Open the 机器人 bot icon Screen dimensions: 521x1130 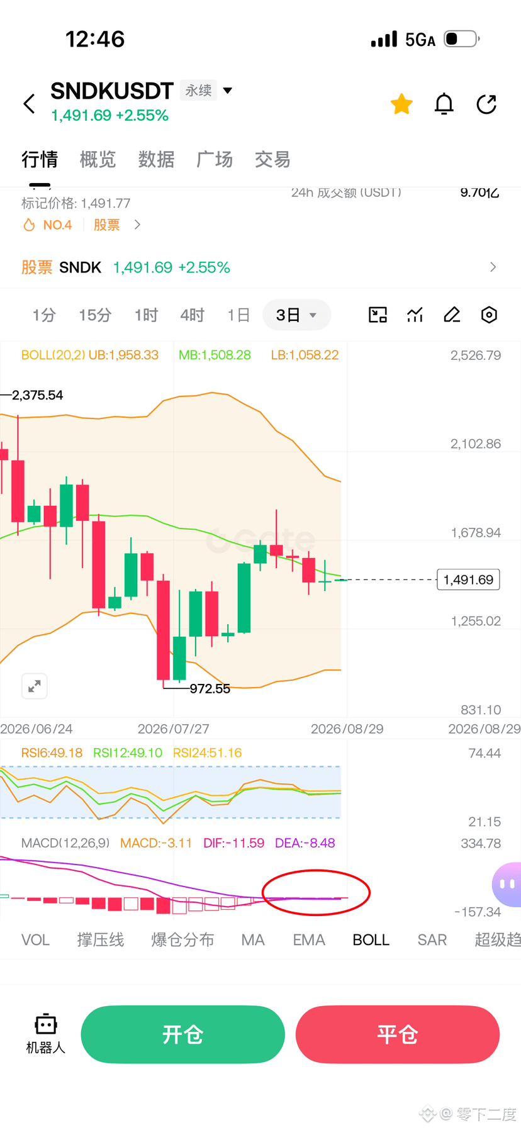(x=46, y=1034)
